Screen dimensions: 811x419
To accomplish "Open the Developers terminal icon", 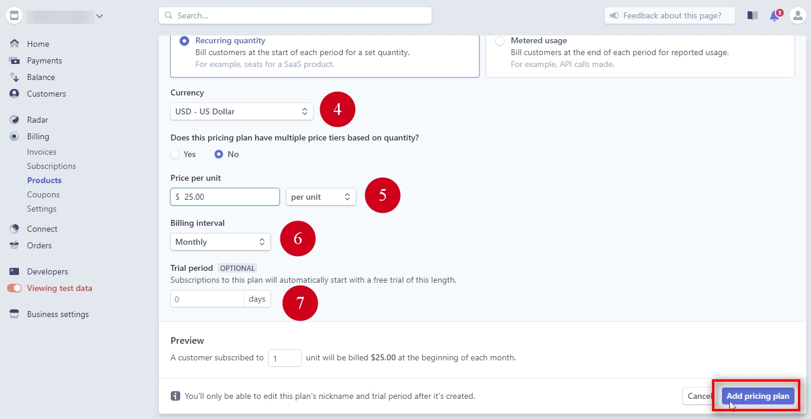I will click(x=14, y=271).
